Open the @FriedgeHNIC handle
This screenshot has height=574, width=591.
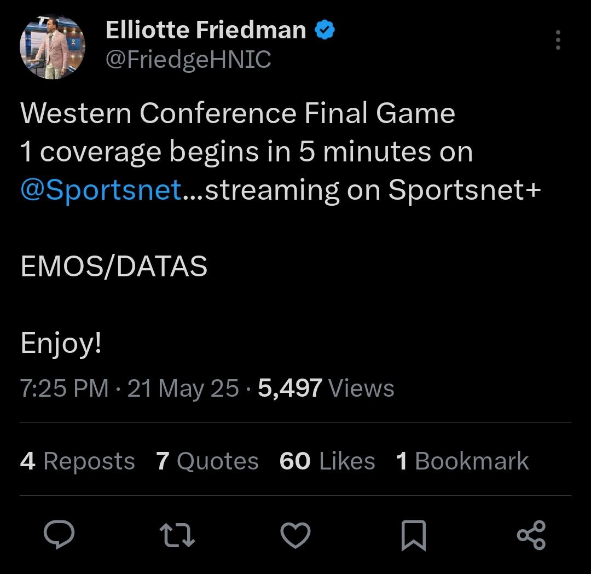click(188, 60)
